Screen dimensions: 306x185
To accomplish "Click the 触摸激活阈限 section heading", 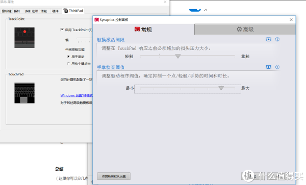I will click(x=111, y=40).
